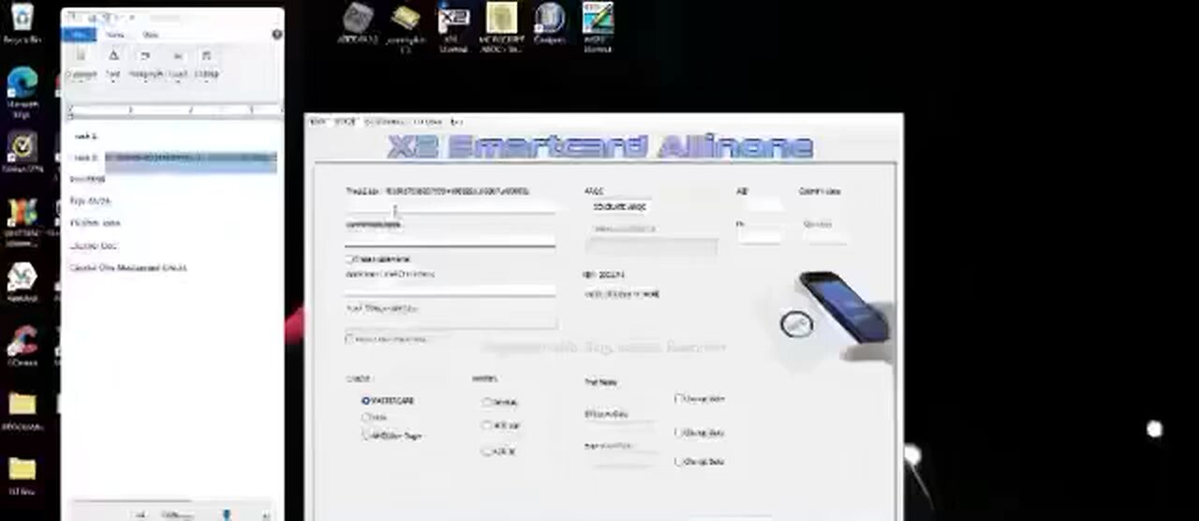The image size is (1199, 521).
Task: Switch to WordPad Home tab
Action: 115,35
